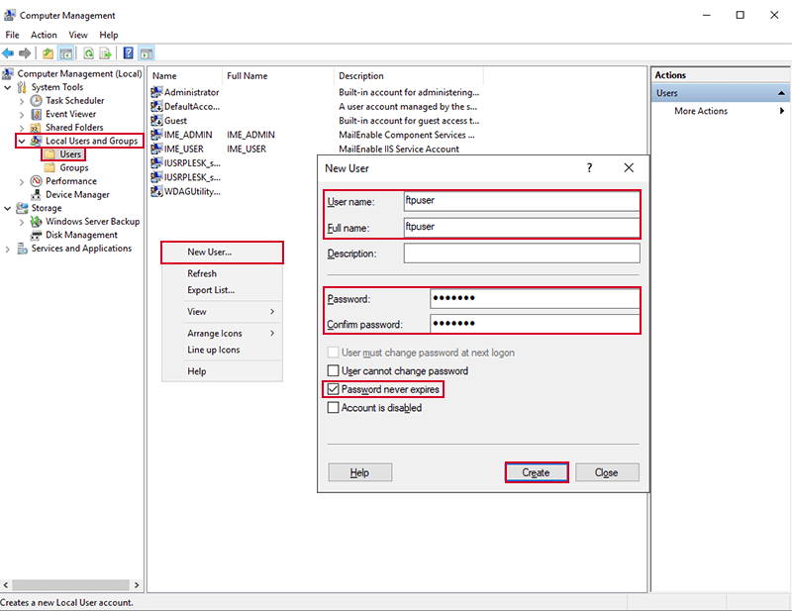Click the Export List toolbar icon

pos(105,53)
